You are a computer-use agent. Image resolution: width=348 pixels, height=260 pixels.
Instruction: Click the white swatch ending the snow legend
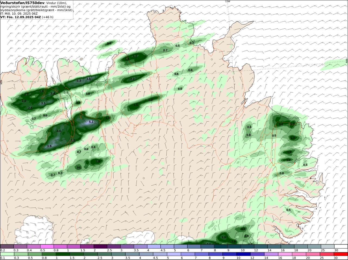coord(341,246)
